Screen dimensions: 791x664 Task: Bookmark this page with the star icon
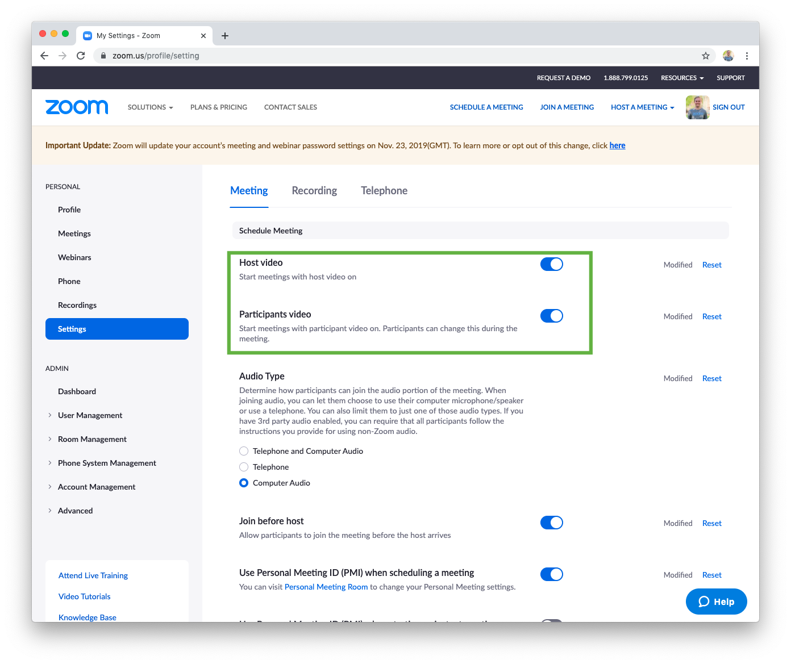click(x=706, y=56)
